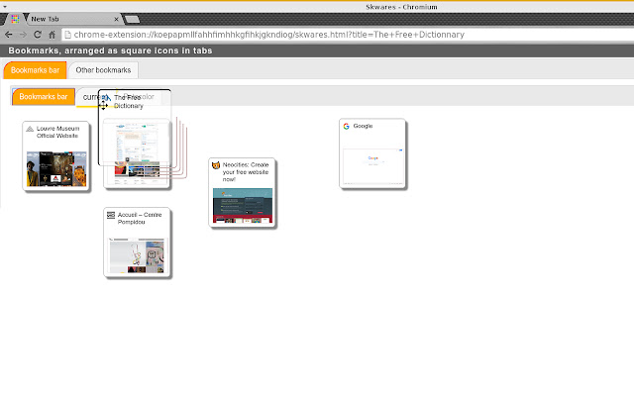Reload the current page
634x396 pixels.
click(38, 35)
